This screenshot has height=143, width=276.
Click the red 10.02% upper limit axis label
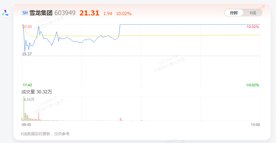point(253,27)
